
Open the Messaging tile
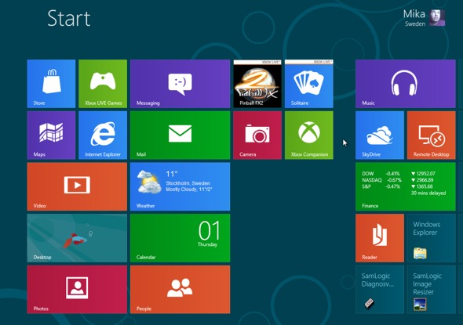click(x=180, y=84)
